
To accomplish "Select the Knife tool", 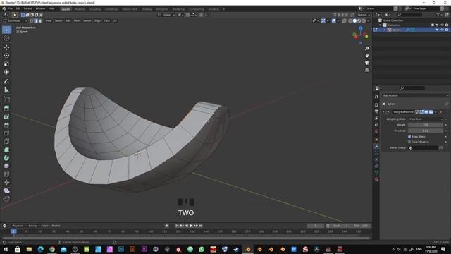I will [6, 141].
